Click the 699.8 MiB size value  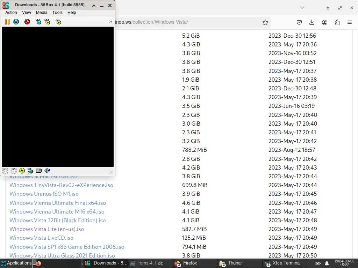tap(194, 185)
